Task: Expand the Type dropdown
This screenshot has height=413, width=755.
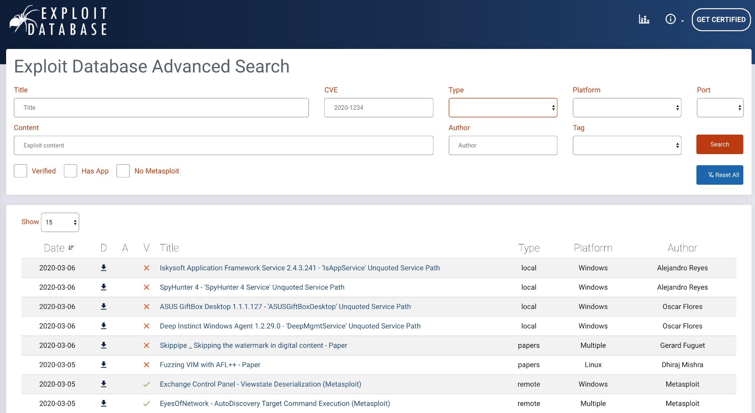Action: coord(503,108)
